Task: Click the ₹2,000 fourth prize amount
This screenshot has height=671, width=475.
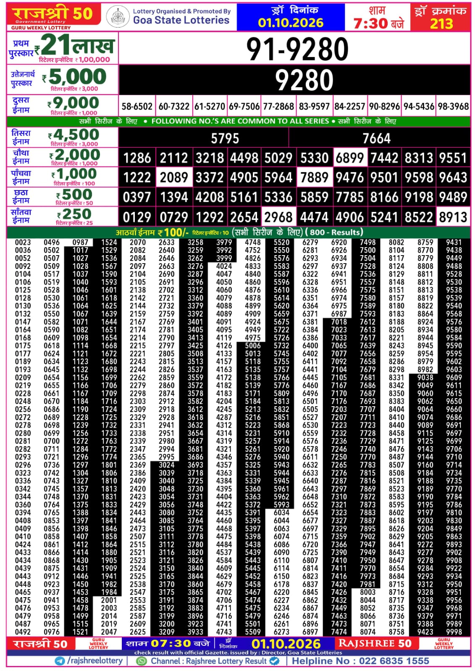Action: click(74, 155)
